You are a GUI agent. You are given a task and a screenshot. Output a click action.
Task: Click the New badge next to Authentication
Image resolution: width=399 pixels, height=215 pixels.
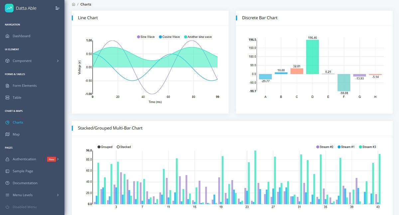tap(52, 159)
